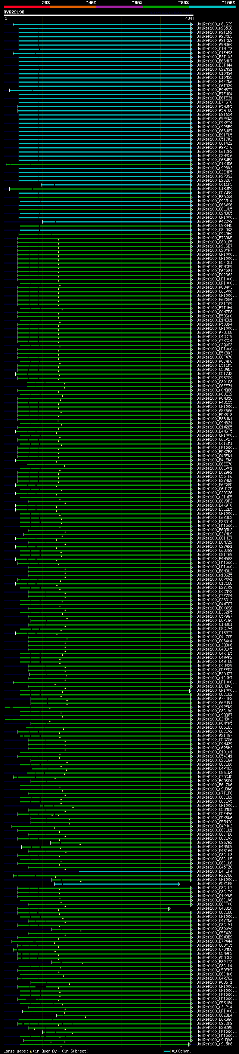
Task: Open subject UniRef100_A9JSD7
Action: (x=214, y=246)
